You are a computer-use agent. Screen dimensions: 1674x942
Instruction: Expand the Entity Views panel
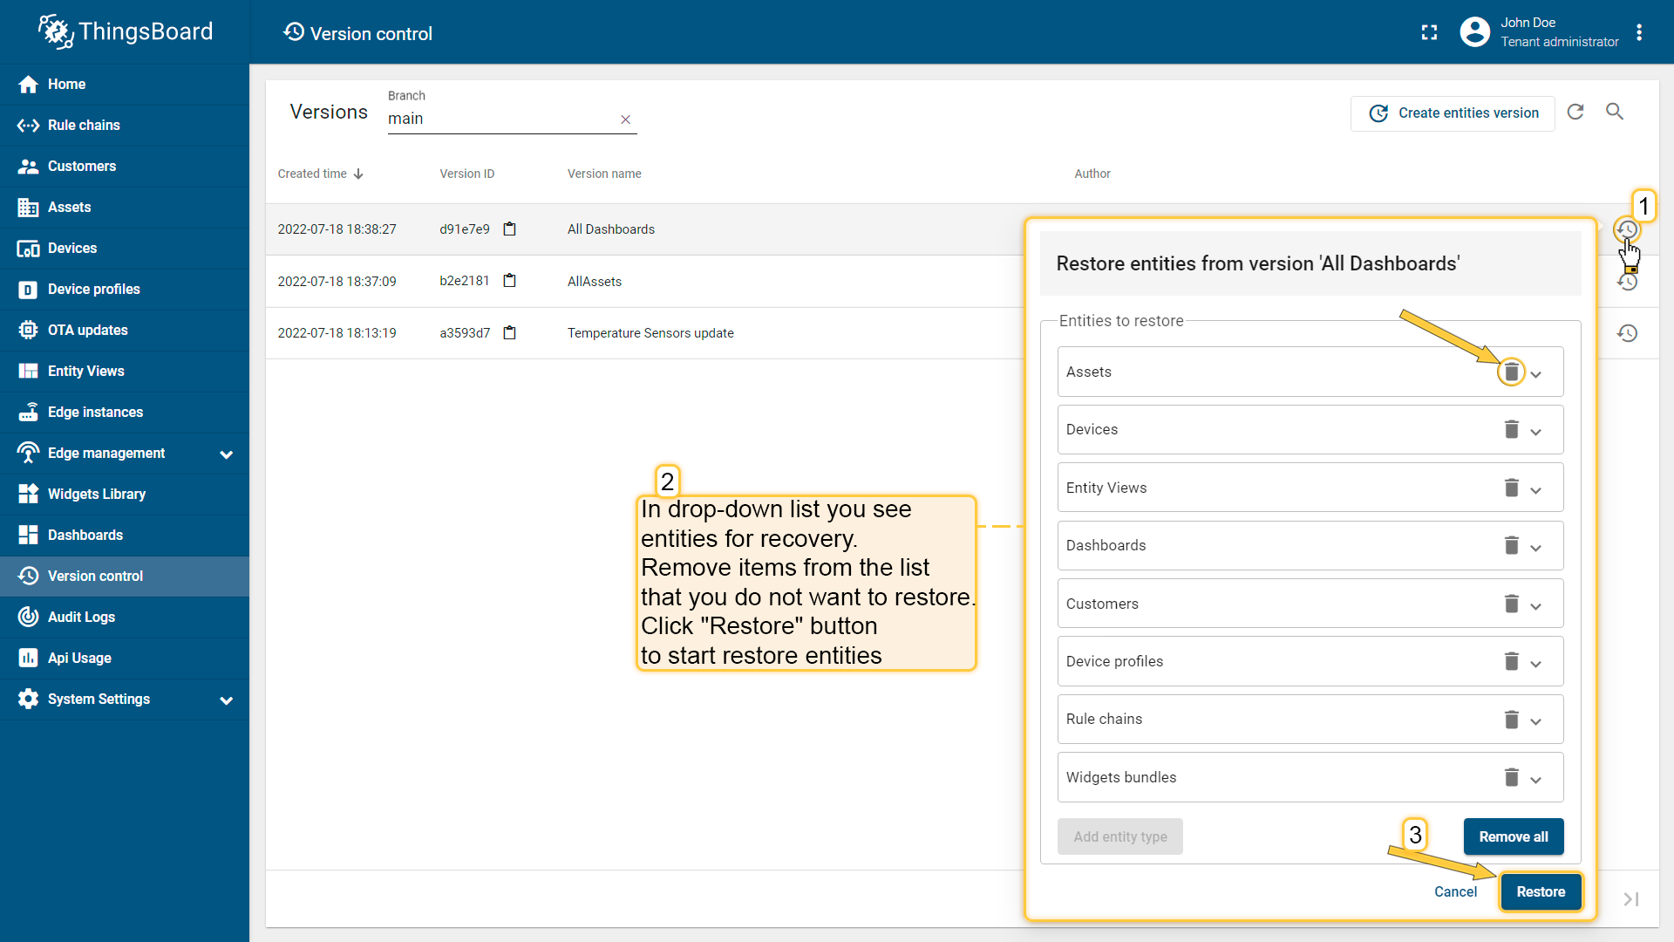coord(1536,490)
